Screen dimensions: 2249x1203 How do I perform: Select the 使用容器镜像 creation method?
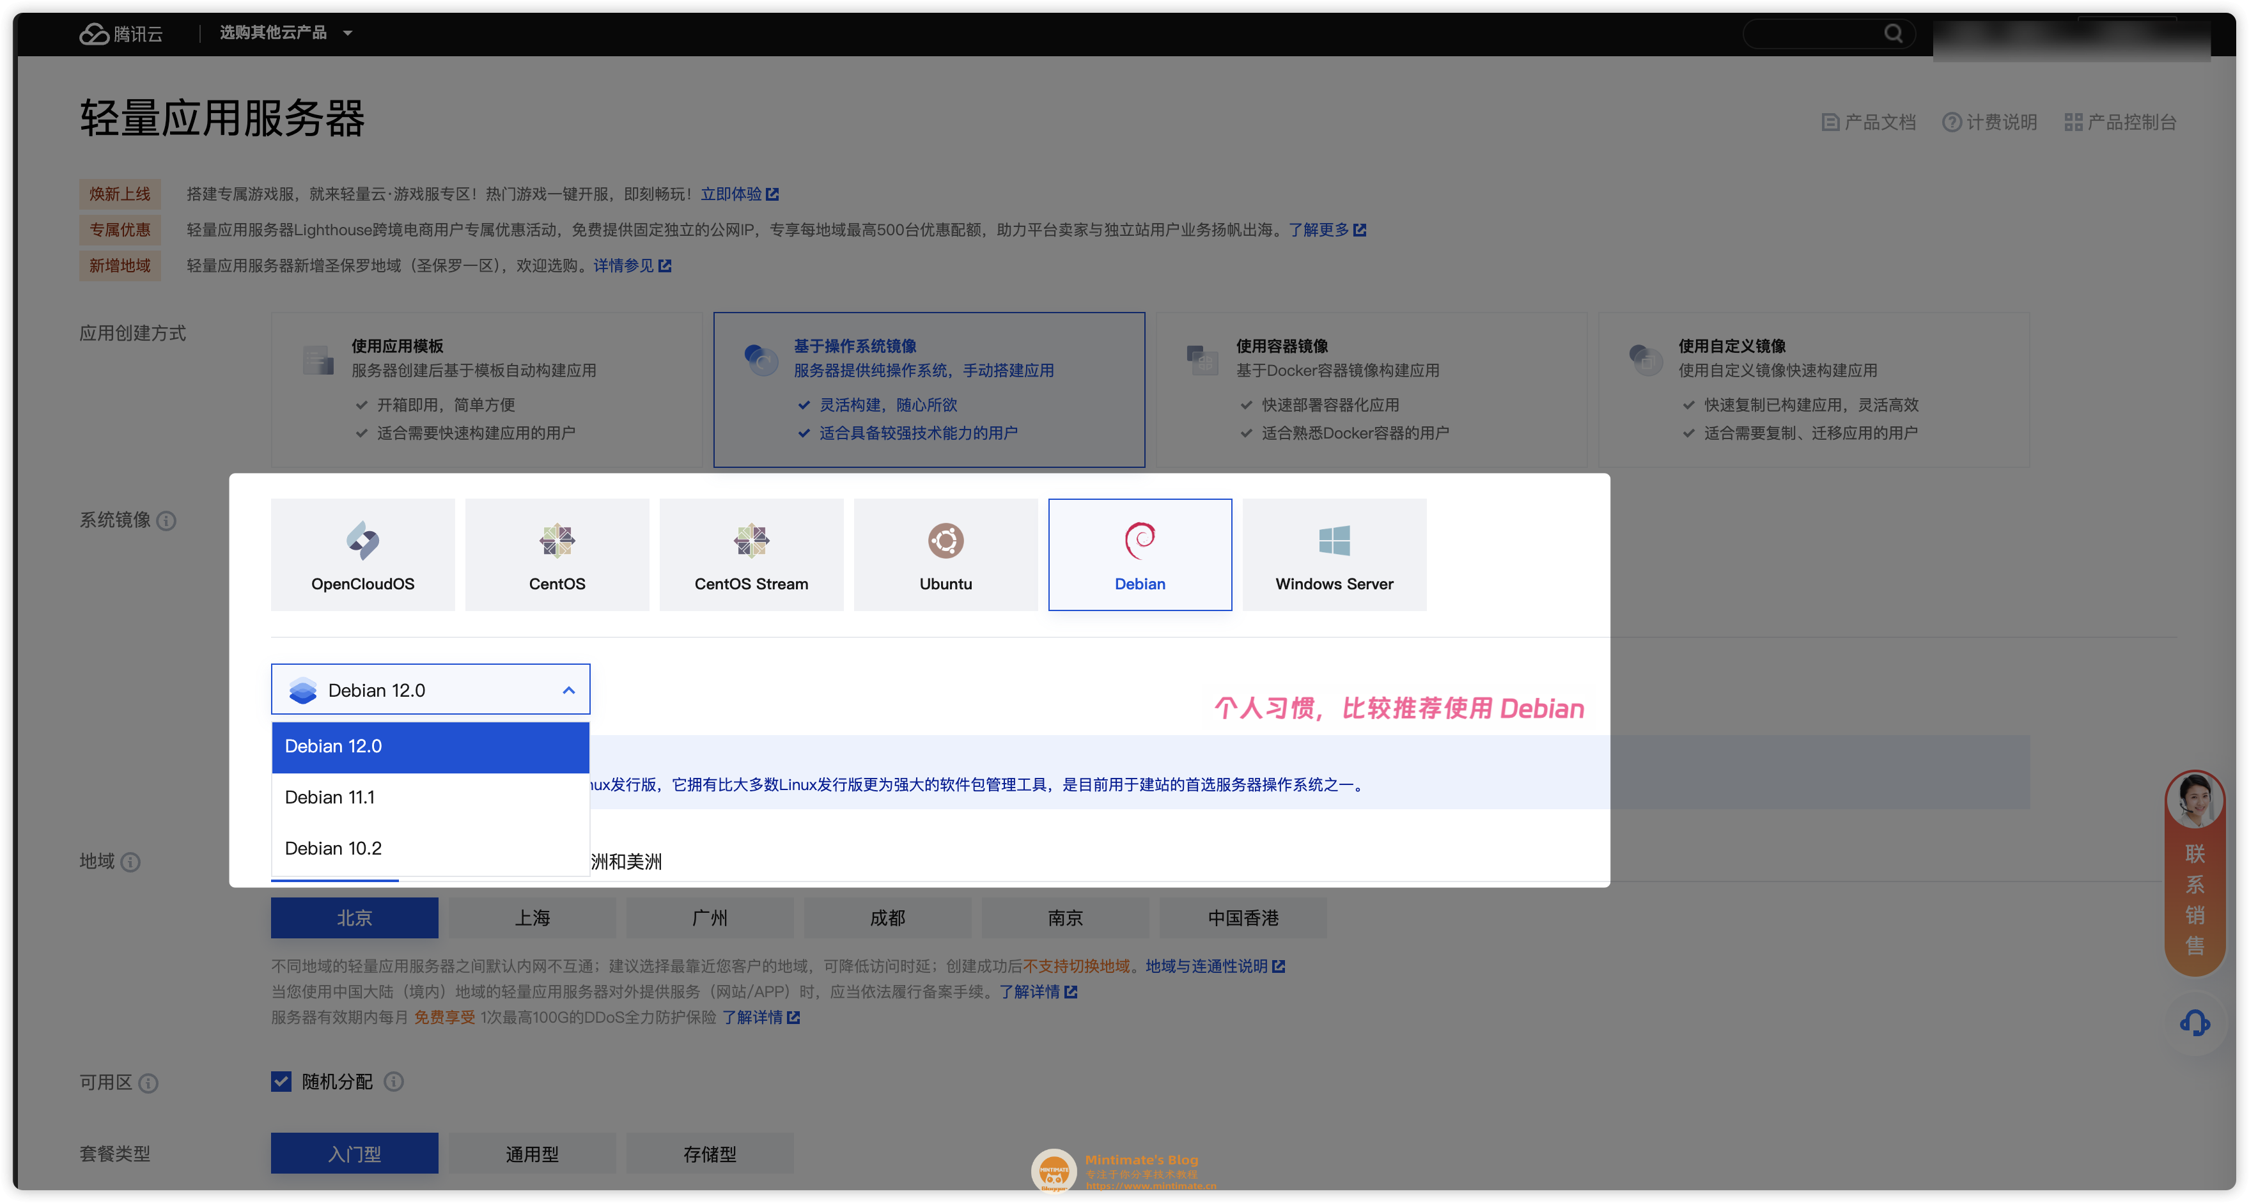coord(1371,389)
